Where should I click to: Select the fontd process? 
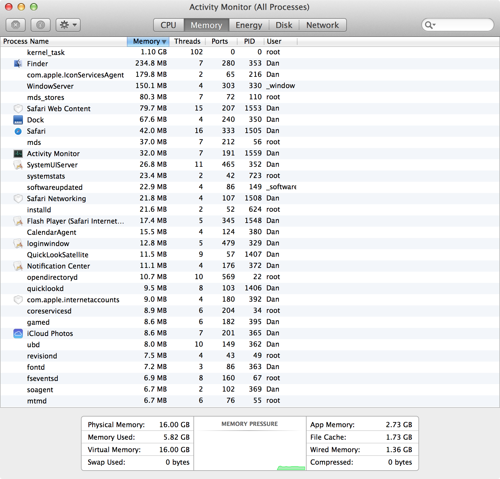click(250, 367)
